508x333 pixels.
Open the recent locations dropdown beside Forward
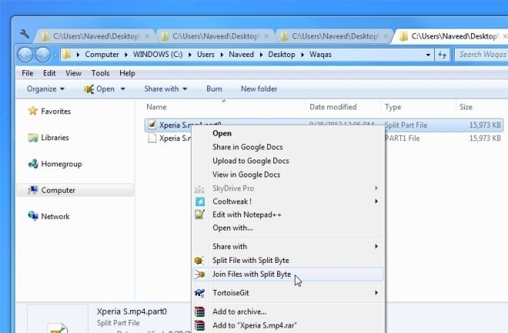[x=55, y=55]
